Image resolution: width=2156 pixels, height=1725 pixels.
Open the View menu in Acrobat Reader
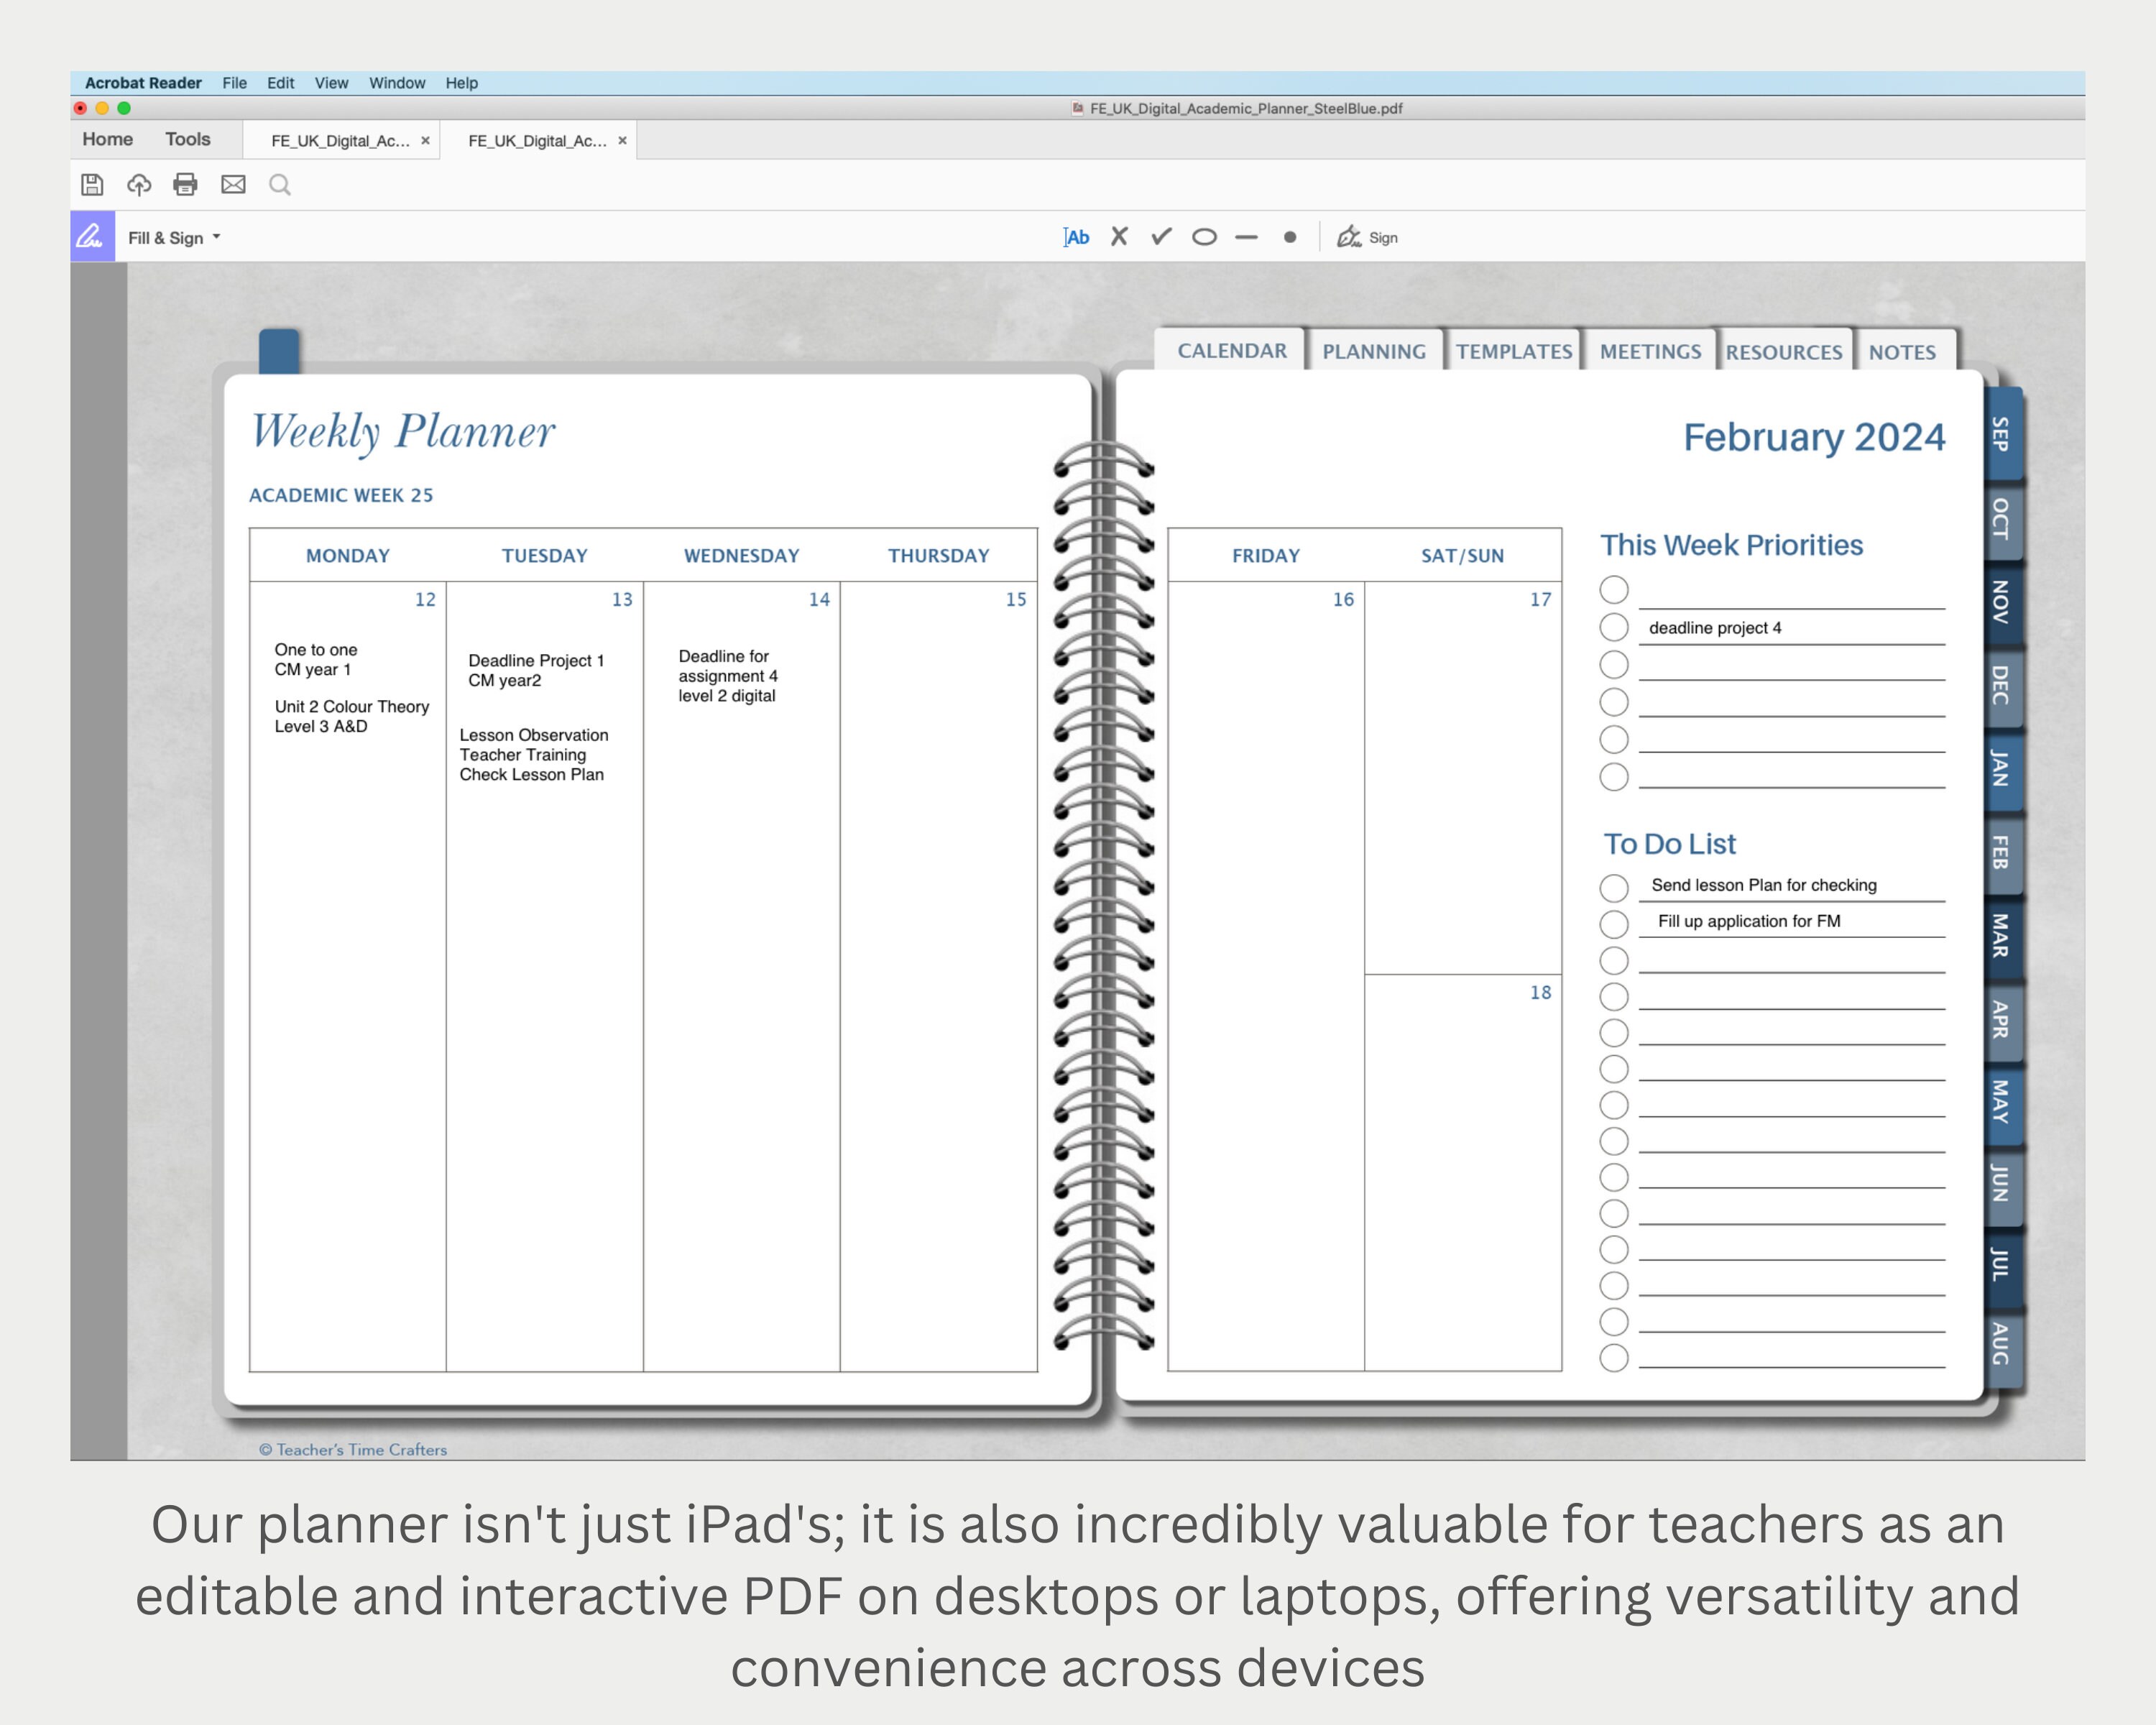[331, 83]
